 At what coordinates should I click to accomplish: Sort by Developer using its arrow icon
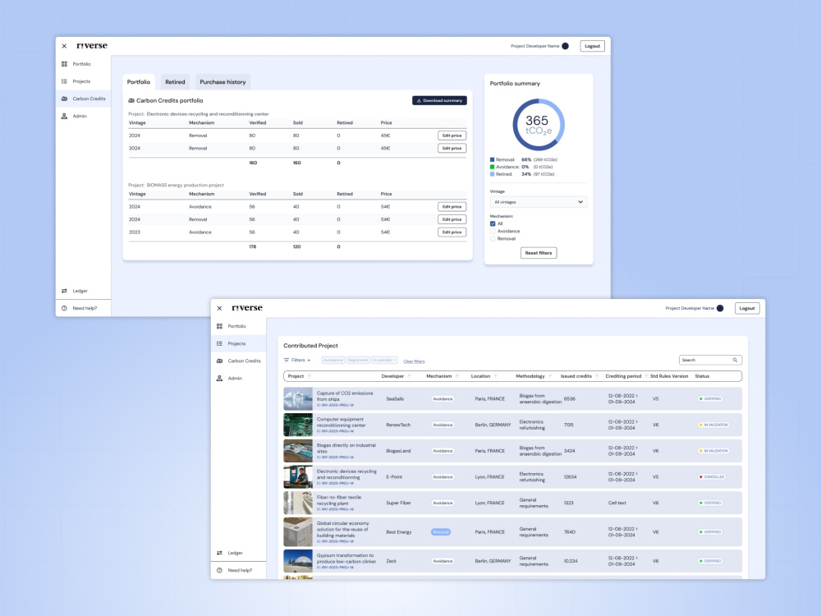pos(410,376)
